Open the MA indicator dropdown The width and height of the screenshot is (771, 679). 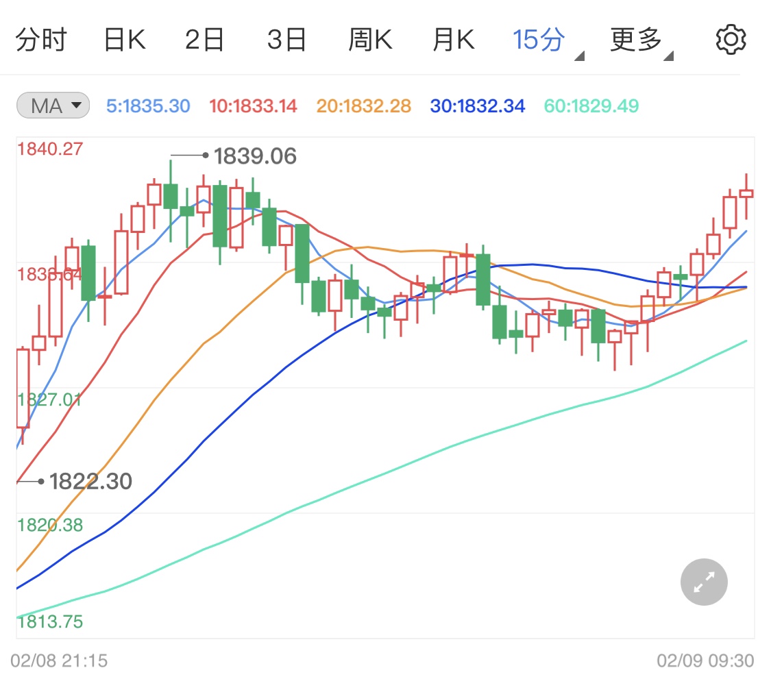click(x=53, y=106)
